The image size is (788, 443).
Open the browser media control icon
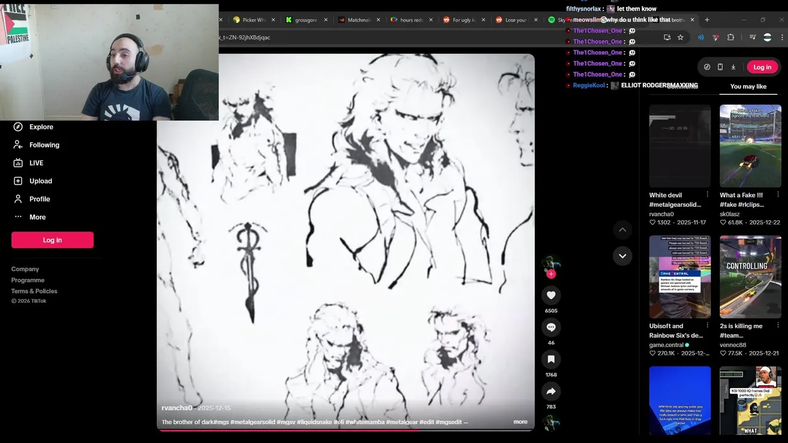point(752,38)
